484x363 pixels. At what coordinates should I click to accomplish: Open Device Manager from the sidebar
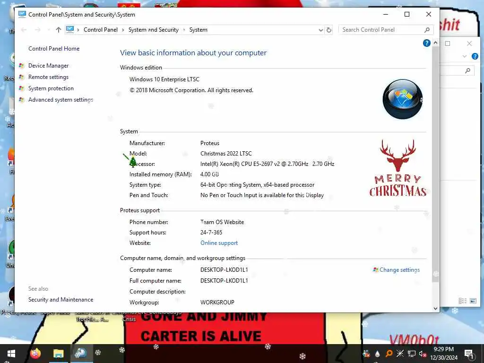coord(49,65)
